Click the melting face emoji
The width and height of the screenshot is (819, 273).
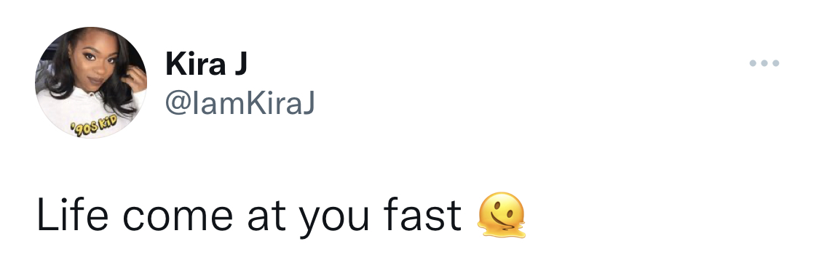[x=502, y=215]
